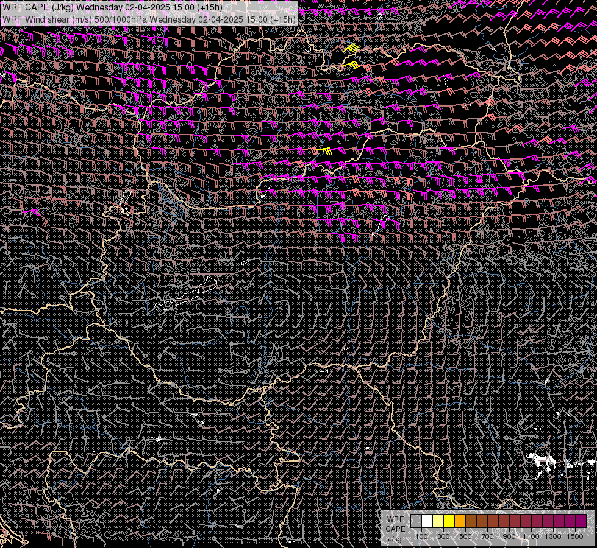Screen dimensions: 597x548
Task: Click the 100 legend value
Action: coord(421,536)
